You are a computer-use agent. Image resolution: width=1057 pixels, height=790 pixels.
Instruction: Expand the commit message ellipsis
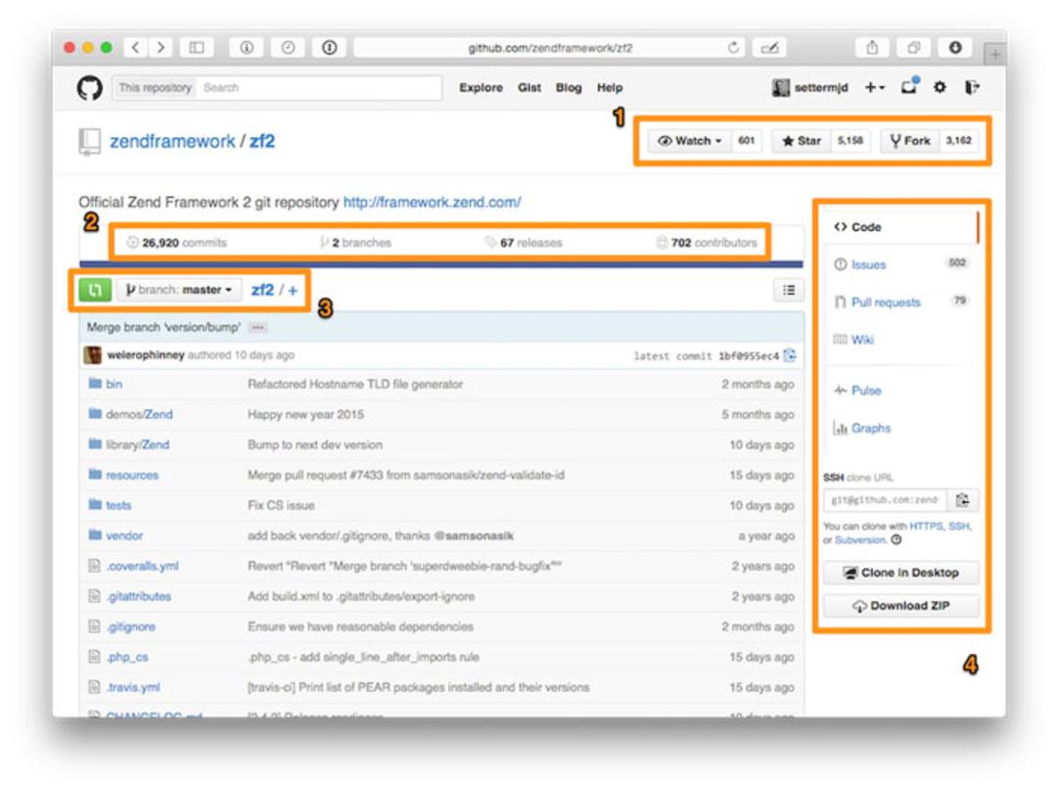coord(257,328)
